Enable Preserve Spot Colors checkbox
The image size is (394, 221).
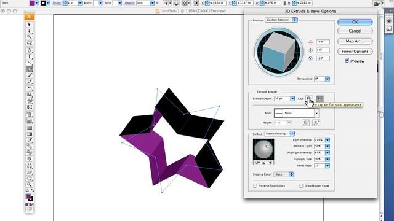point(255,185)
